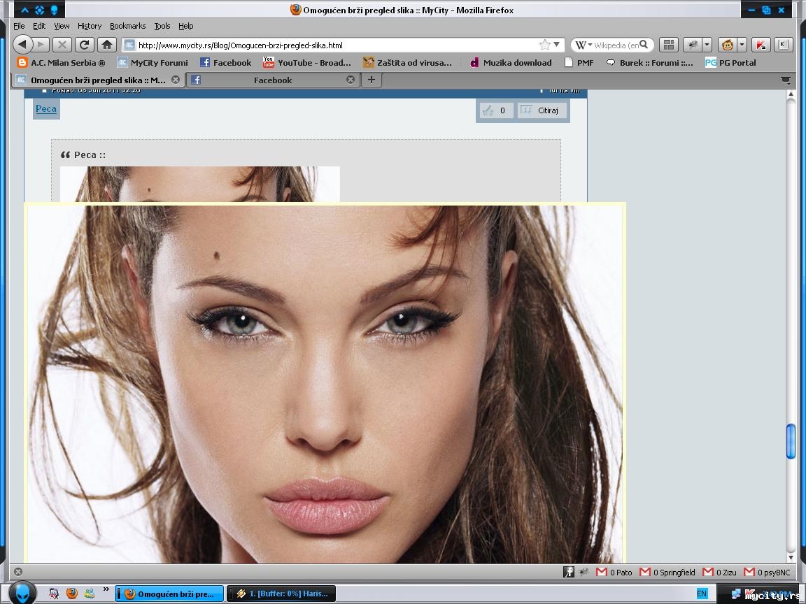Click the Forward navigation arrow
Viewport: 806px width, 604px height.
(x=41, y=45)
